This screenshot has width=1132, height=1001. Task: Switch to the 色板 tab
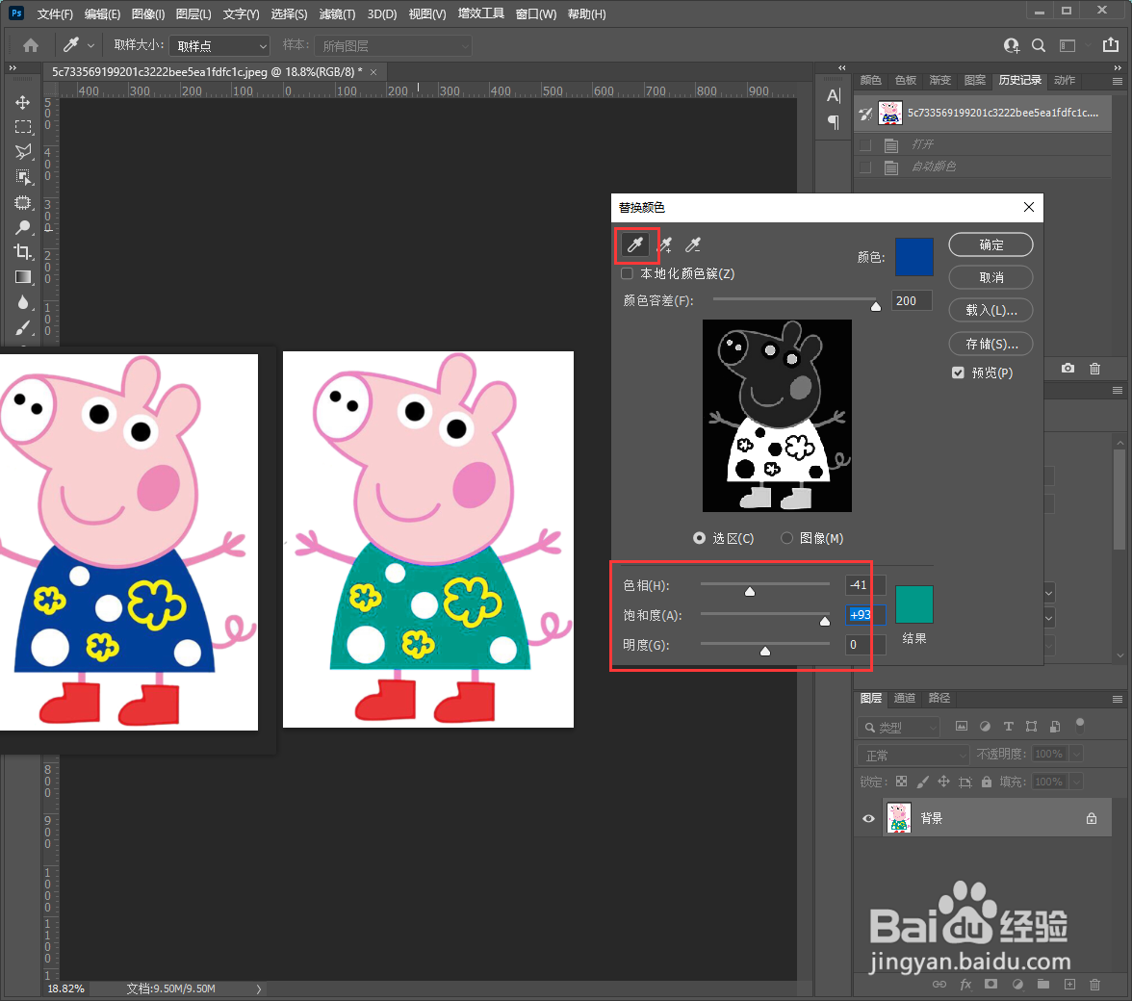(905, 80)
